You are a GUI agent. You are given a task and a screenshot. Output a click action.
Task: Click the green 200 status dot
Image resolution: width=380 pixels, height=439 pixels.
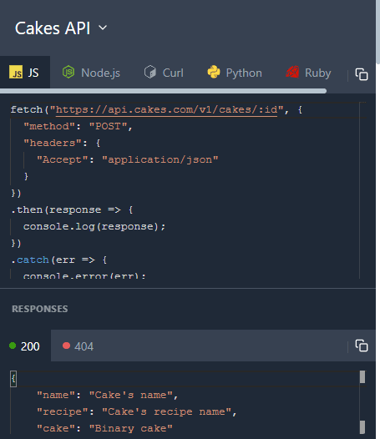click(x=13, y=346)
